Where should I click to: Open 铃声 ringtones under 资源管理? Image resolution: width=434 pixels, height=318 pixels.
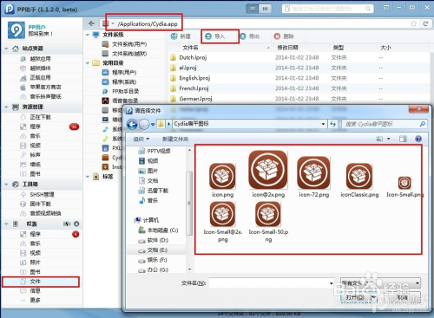point(35,155)
